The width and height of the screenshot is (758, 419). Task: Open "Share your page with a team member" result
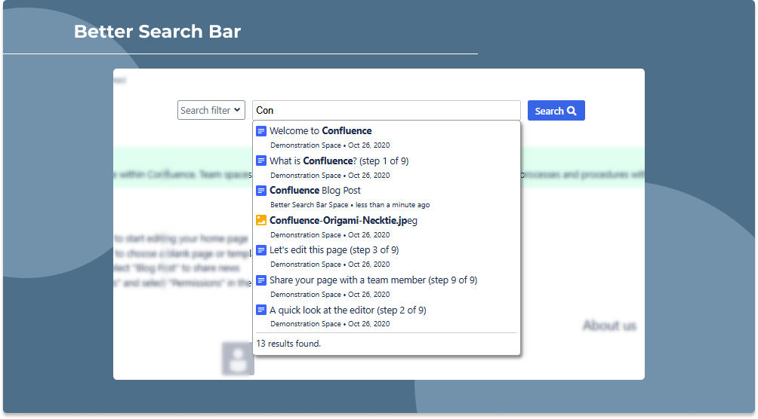point(373,280)
